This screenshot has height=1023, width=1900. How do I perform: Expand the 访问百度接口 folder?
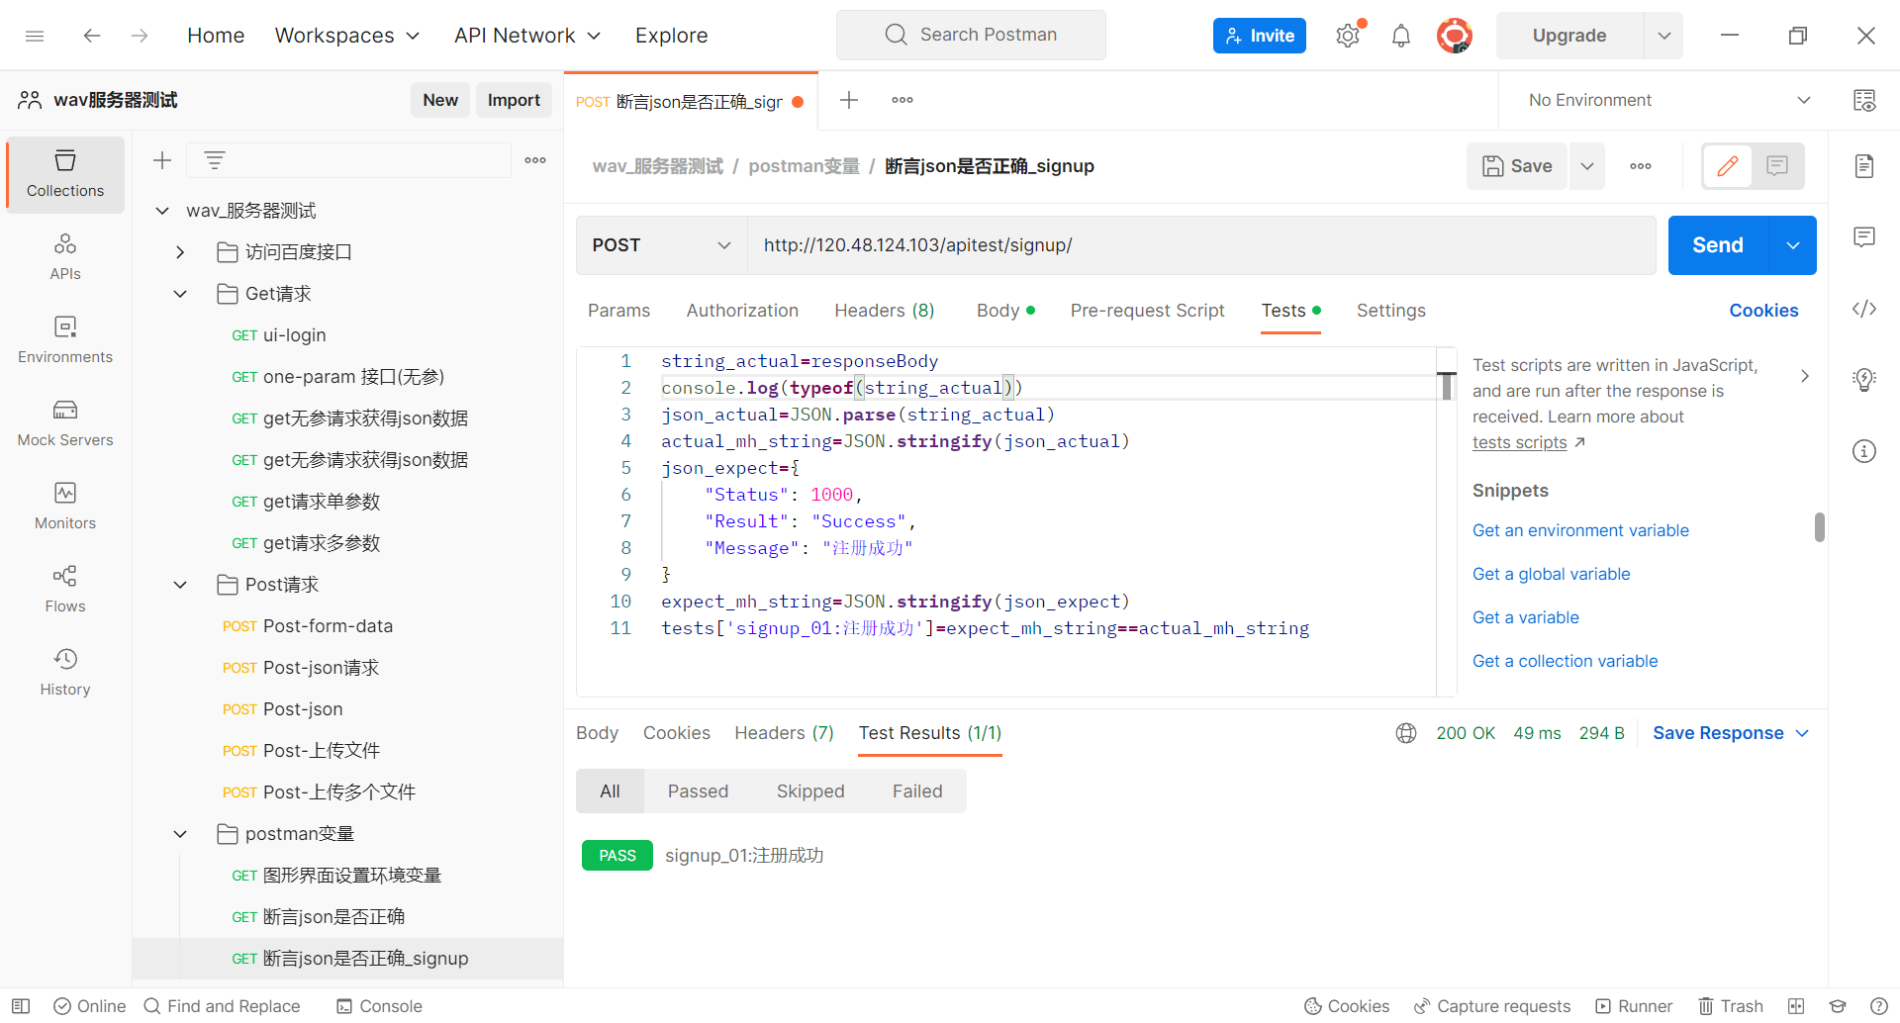point(180,252)
